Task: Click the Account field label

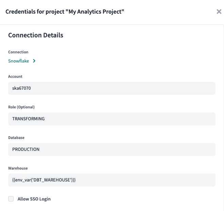Action: point(15,76)
